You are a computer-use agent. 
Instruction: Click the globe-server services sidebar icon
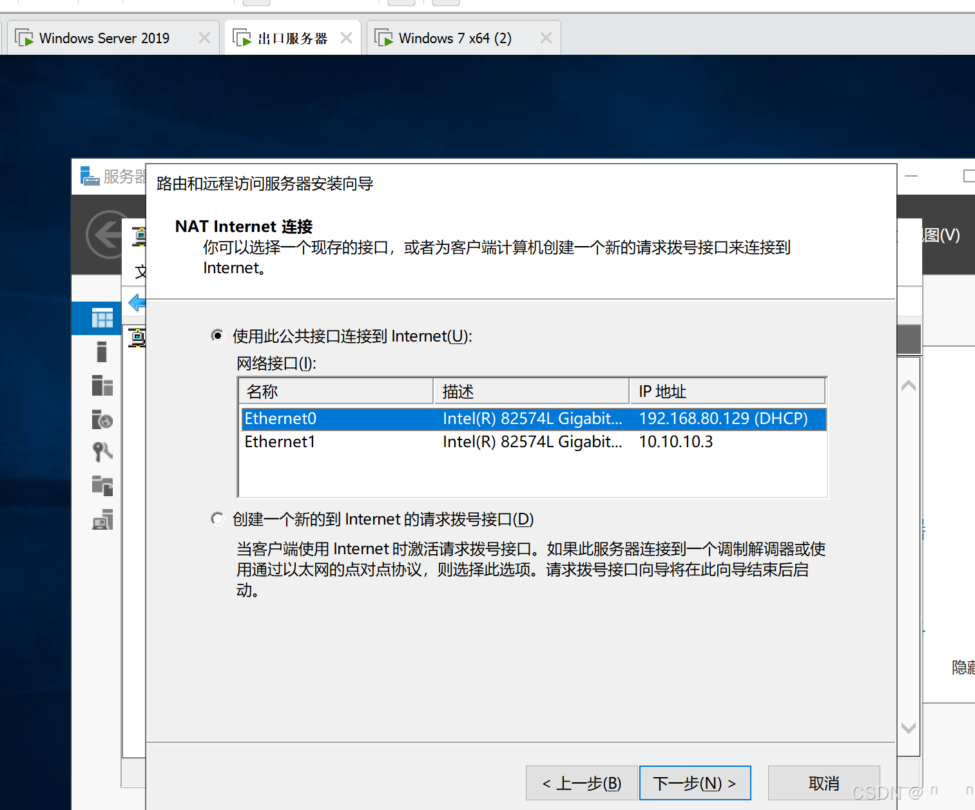click(x=101, y=419)
